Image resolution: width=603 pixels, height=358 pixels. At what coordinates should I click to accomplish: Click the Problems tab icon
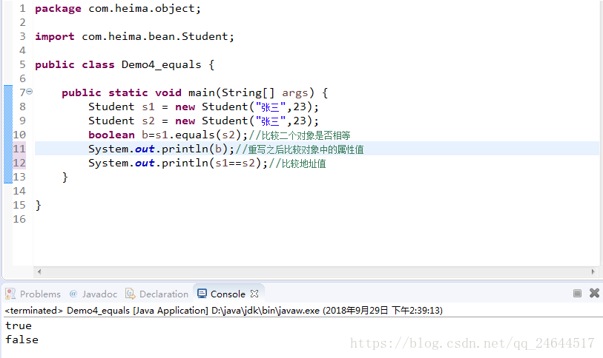coord(10,294)
